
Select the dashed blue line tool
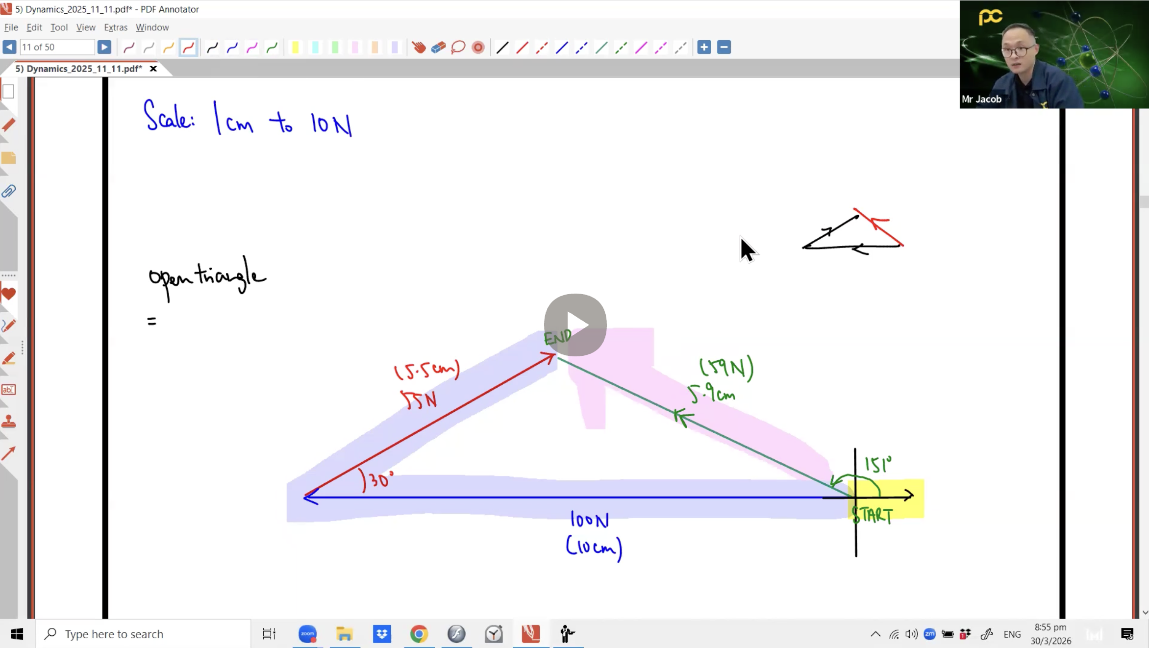pos(581,47)
